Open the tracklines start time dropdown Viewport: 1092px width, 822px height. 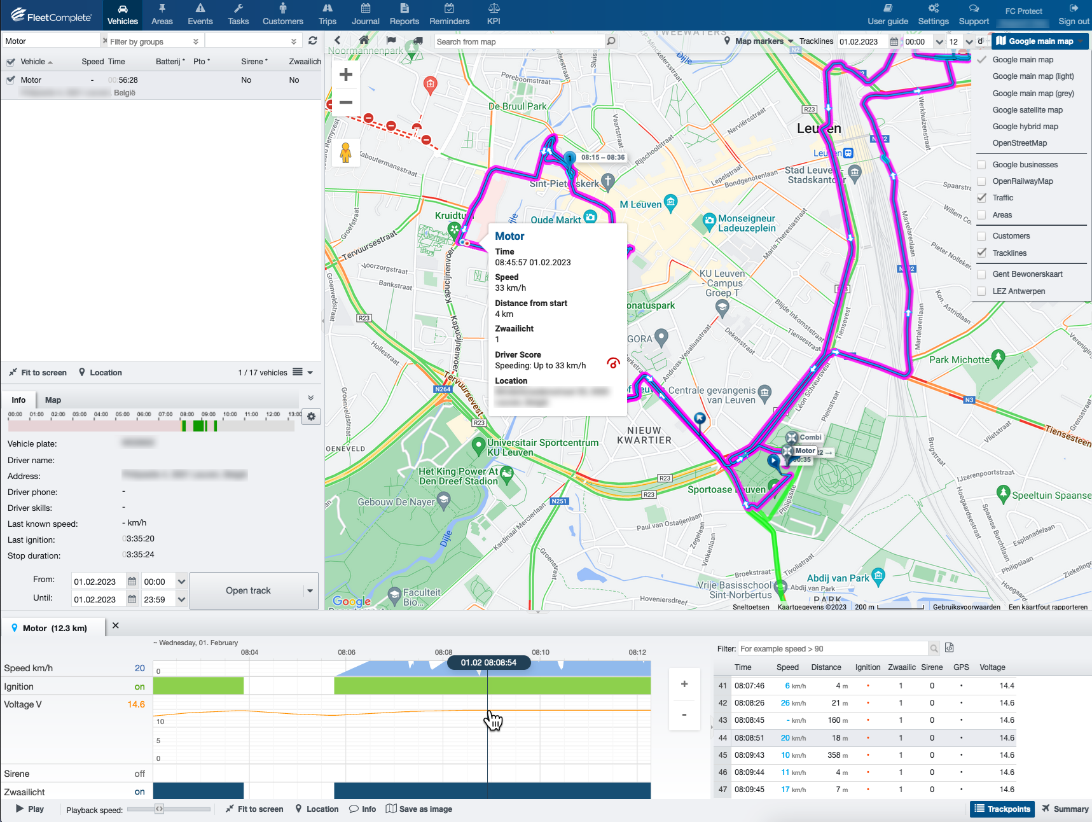939,41
